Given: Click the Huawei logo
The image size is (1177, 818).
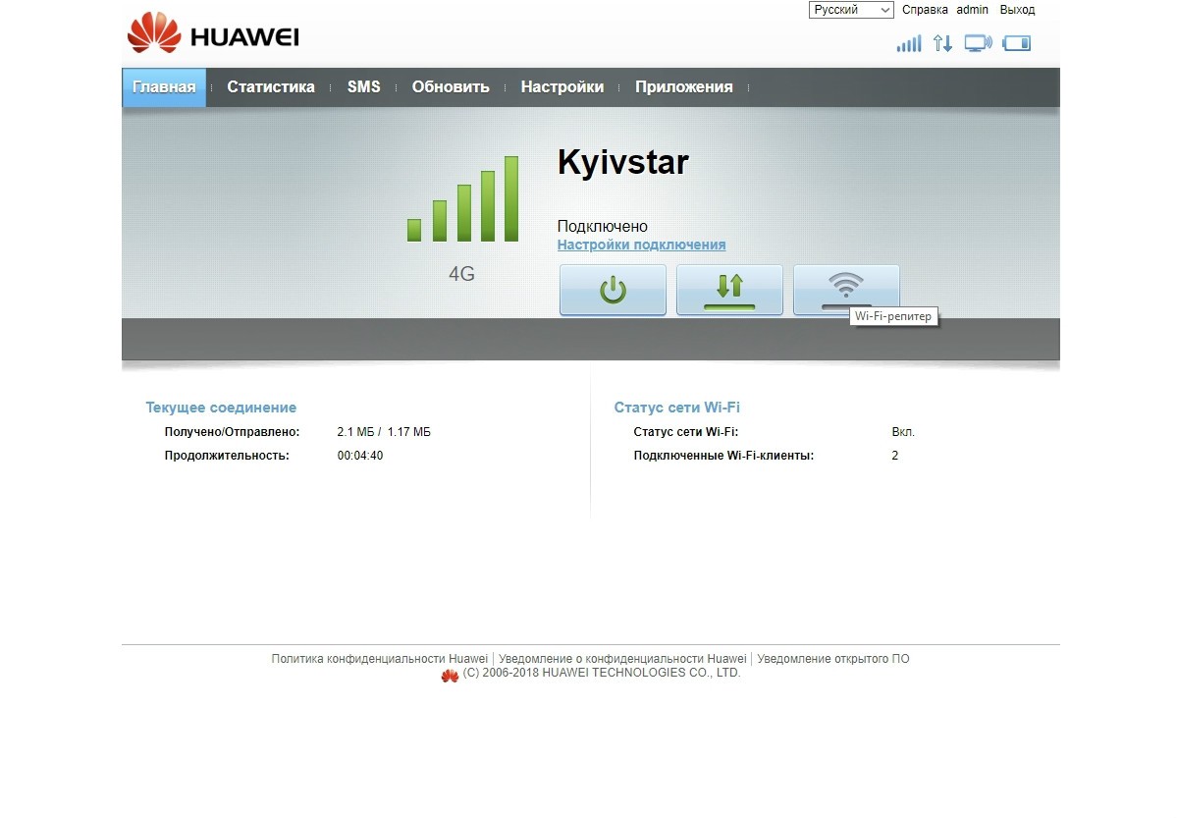Looking at the screenshot, I should [213, 33].
